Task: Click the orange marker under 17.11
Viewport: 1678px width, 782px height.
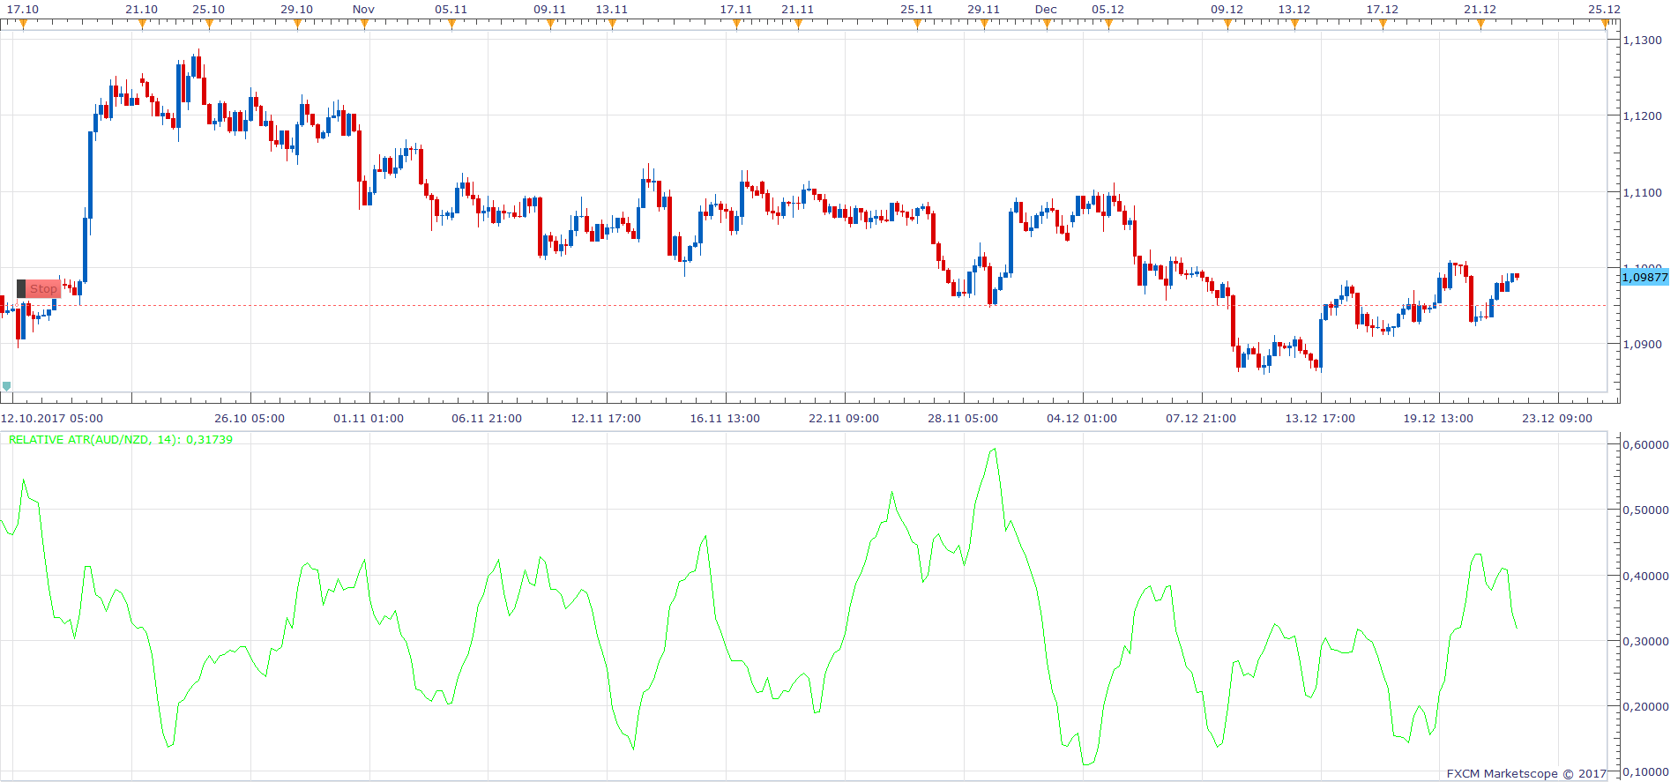Action: (x=736, y=24)
